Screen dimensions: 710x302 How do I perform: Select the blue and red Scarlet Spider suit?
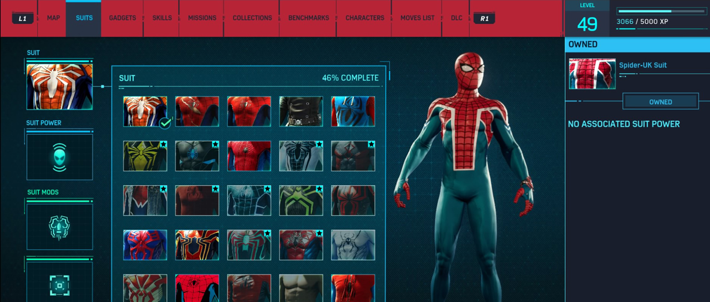[x=353, y=111]
